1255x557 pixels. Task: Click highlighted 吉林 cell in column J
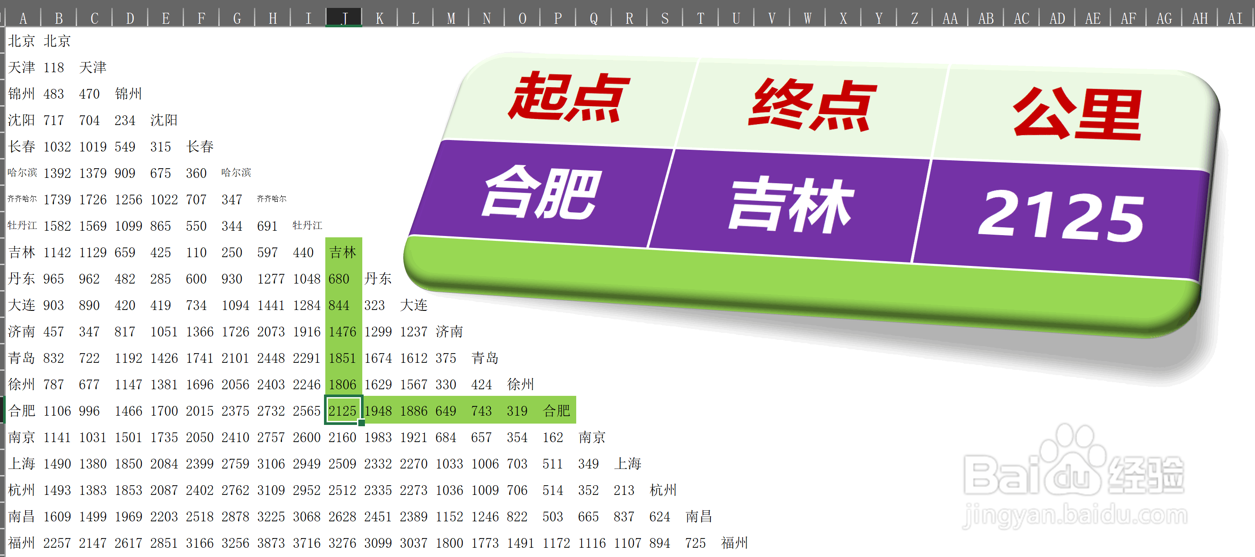pos(343,252)
